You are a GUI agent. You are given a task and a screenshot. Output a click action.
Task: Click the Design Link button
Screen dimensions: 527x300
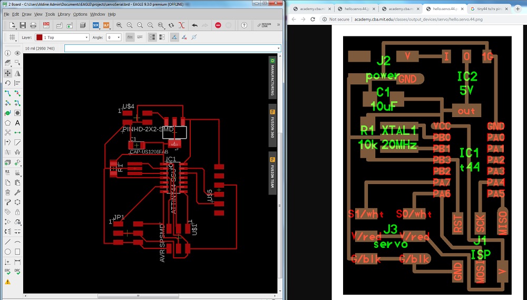click(x=266, y=25)
